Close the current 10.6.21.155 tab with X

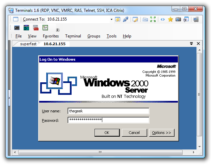tap(198, 44)
